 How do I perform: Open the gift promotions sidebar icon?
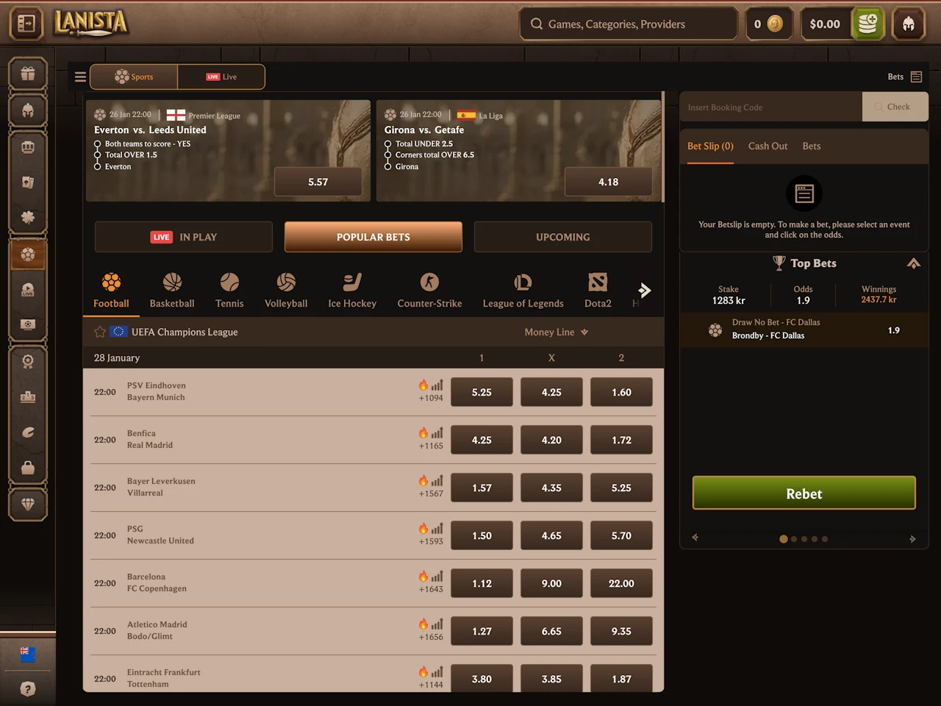click(x=28, y=74)
